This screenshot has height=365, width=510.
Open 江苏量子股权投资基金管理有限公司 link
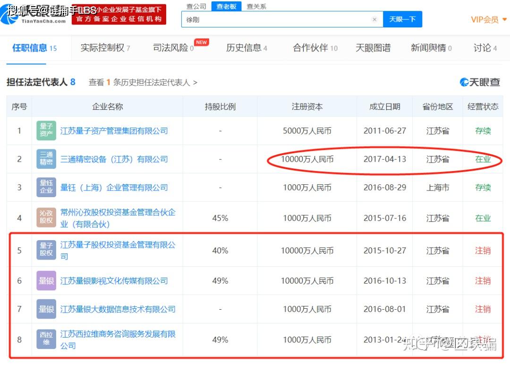[118, 251]
